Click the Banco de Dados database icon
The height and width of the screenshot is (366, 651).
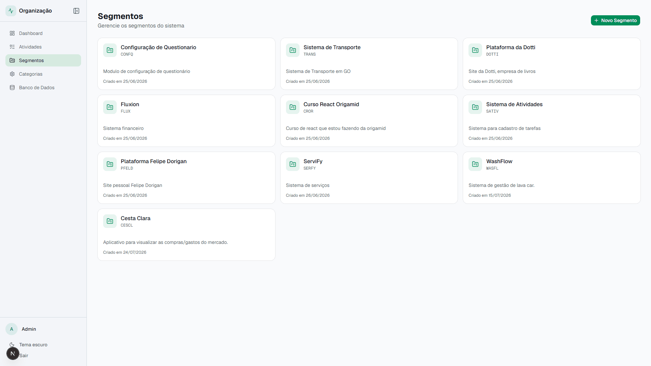(12, 88)
